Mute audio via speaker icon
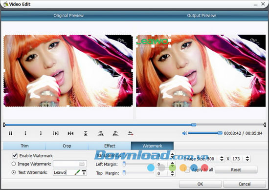The height and width of the screenshot is (190, 269). [x=184, y=133]
